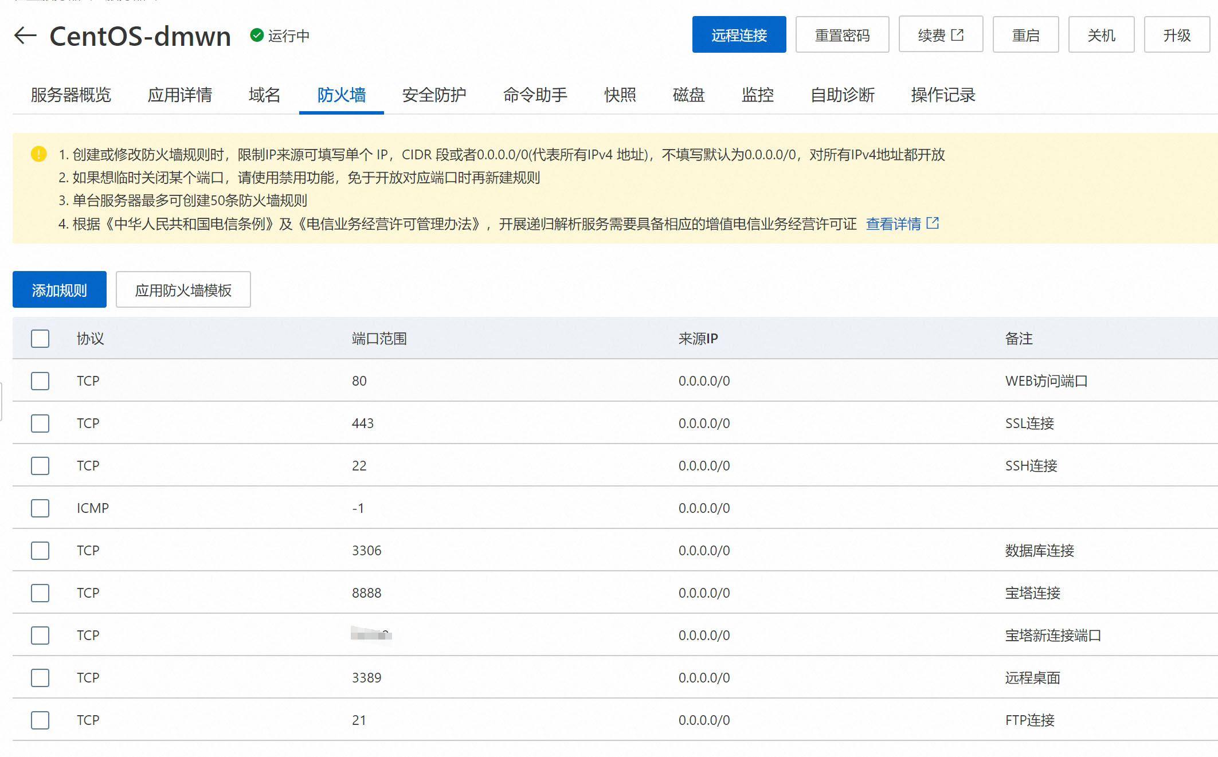Switch to the 服务器概览 tab
The width and height of the screenshot is (1218, 757).
tap(71, 95)
